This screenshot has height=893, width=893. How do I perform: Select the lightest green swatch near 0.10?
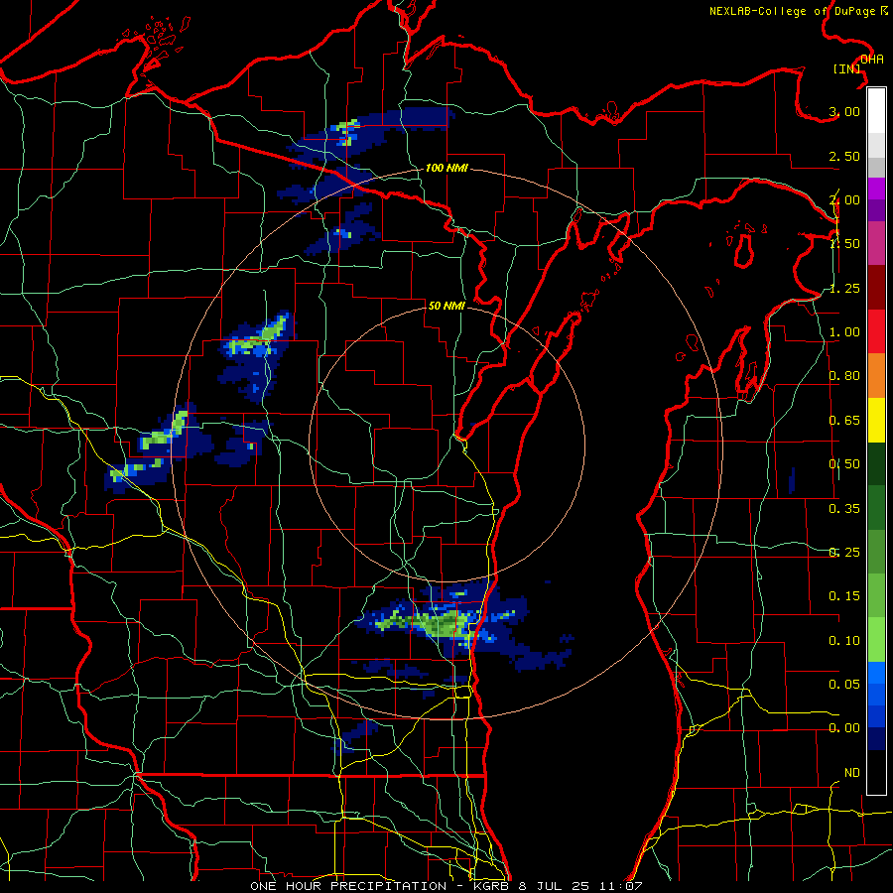(x=876, y=640)
